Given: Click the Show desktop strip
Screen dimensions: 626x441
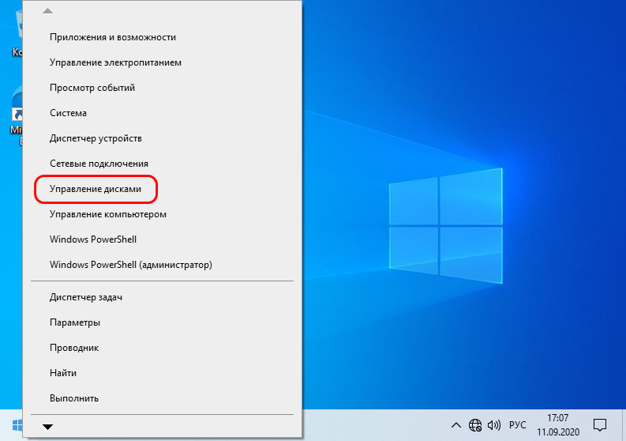Looking at the screenshot, I should 624,425.
